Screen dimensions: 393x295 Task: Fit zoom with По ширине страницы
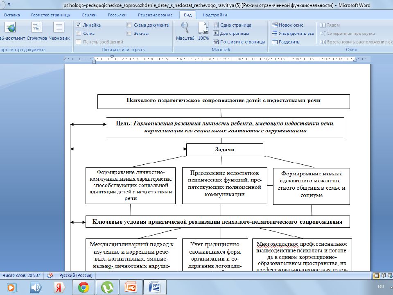pos(239,42)
